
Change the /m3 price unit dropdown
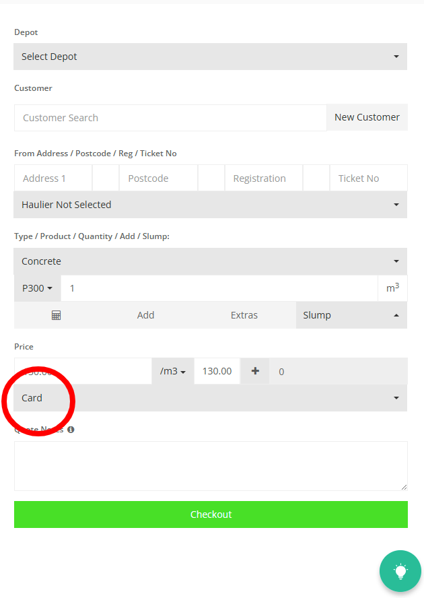coord(173,371)
